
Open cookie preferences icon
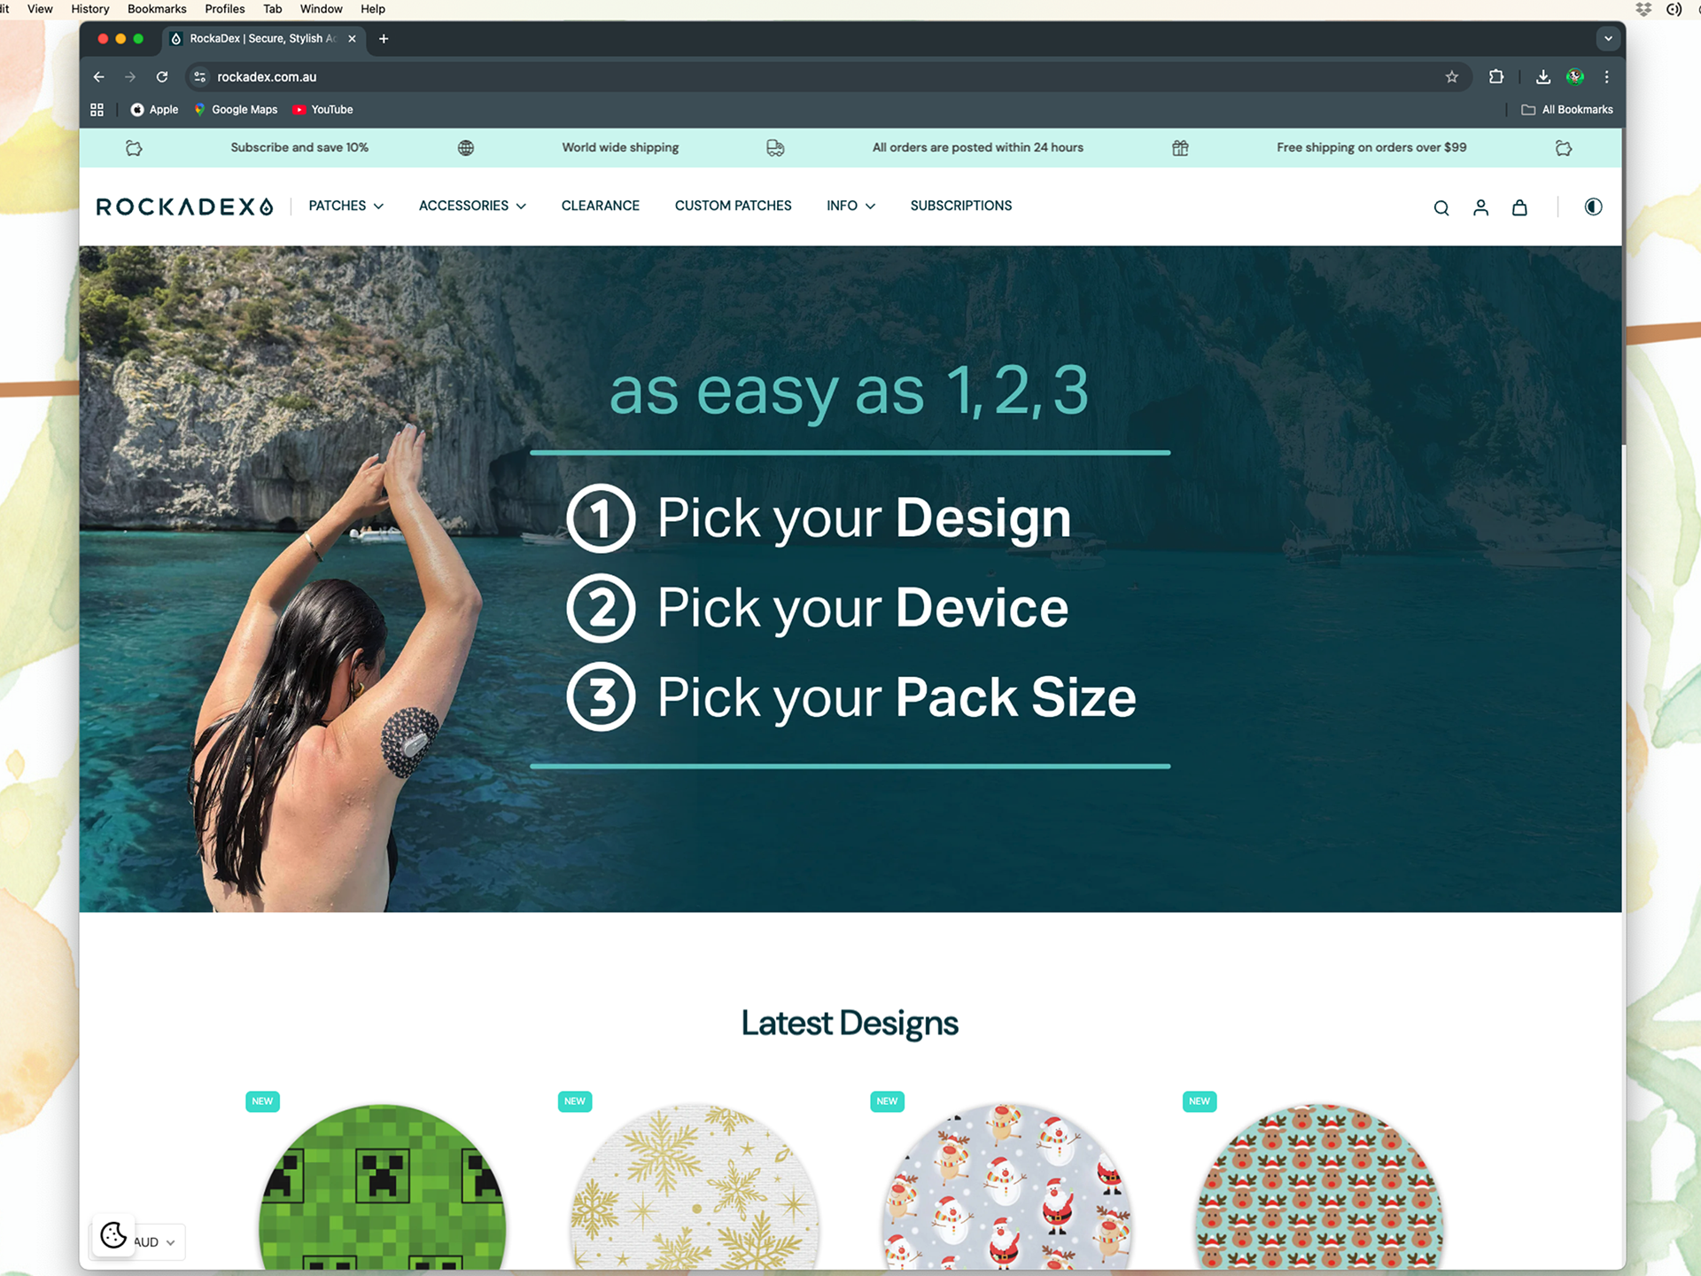click(x=113, y=1234)
